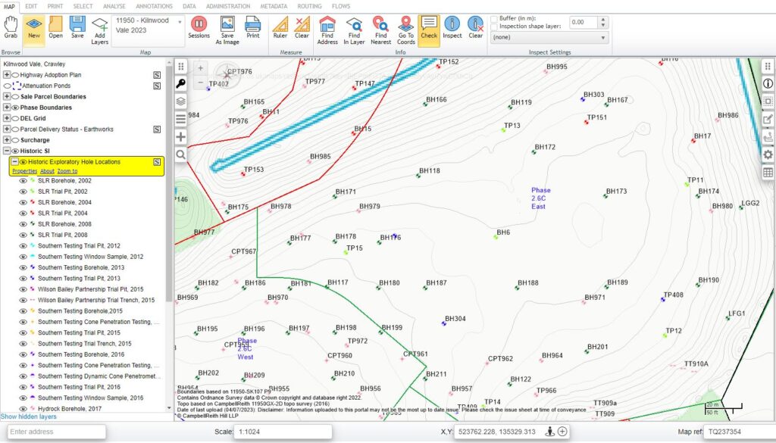Switch to the ANNOTATIONS tab
Viewport: 776px width, 443px height.
point(154,6)
